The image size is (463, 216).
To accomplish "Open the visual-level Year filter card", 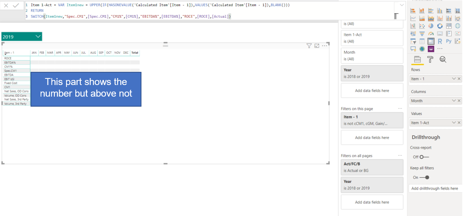I will [x=372, y=73].
